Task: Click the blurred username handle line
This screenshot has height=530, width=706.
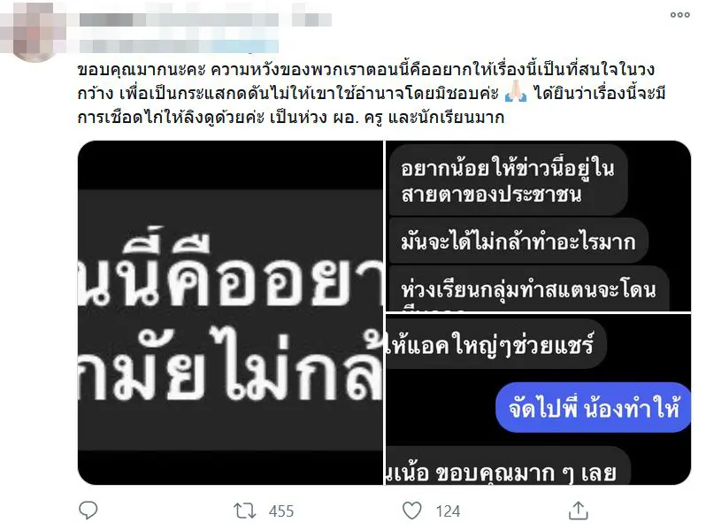Action: 179,46
